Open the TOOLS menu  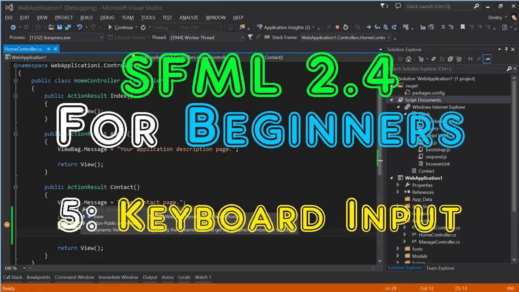[x=148, y=17]
